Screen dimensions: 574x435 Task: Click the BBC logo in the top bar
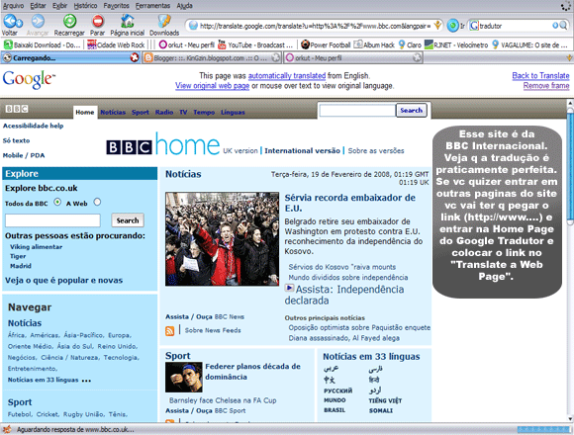(x=17, y=109)
